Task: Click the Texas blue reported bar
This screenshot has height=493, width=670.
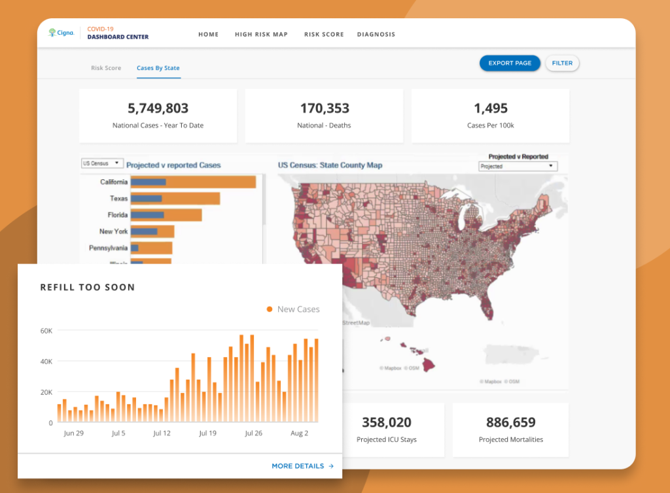Action: click(146, 199)
